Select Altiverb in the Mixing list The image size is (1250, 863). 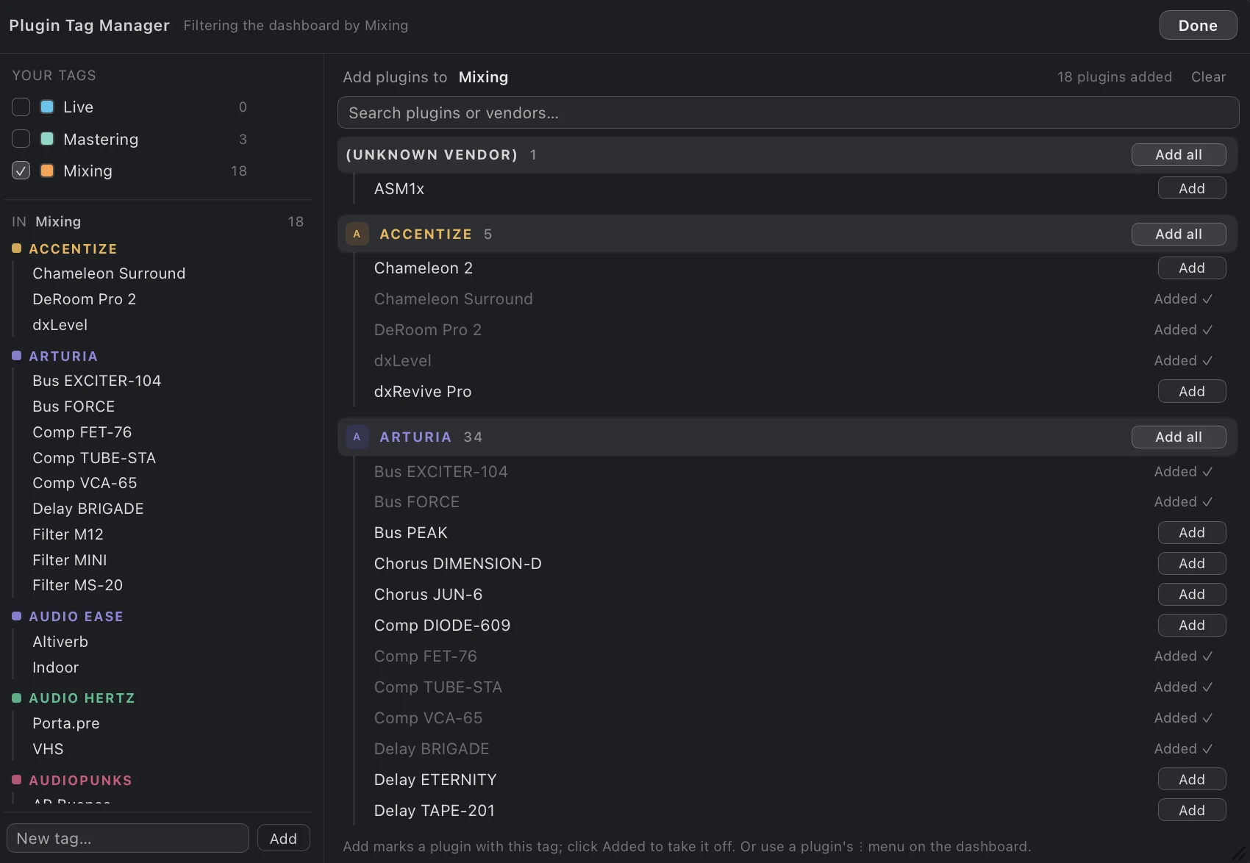(x=60, y=642)
